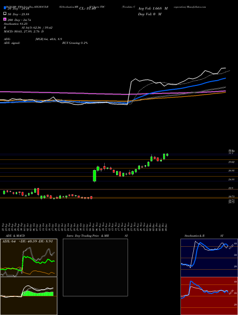Click the 'Intra Day Trading Price & MRSI' heading

97,236
